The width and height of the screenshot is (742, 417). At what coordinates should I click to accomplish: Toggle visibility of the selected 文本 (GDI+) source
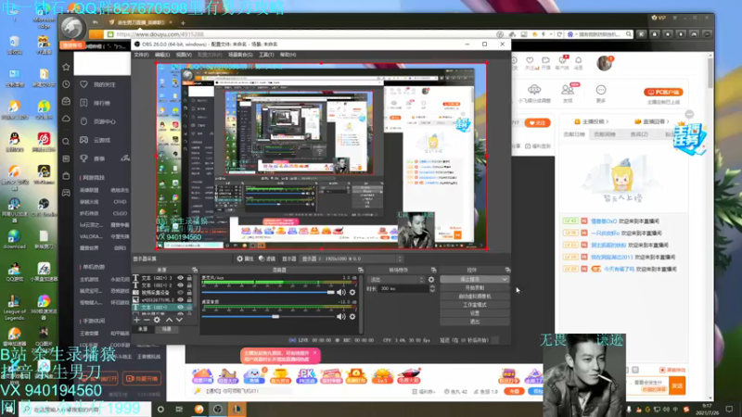(x=180, y=308)
